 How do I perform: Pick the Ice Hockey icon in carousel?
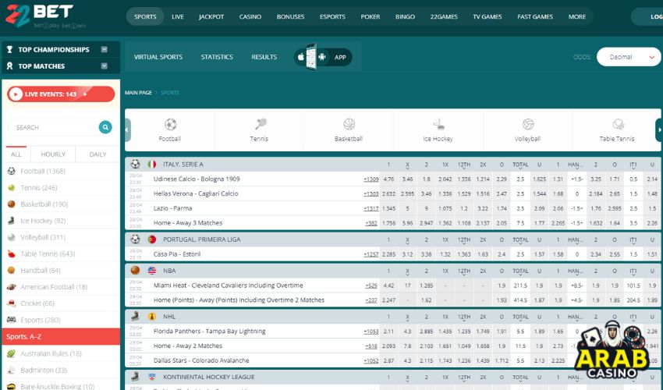pos(438,124)
